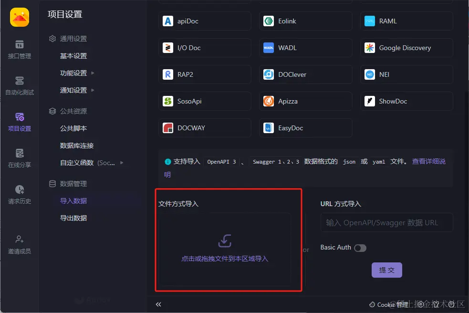Expand the 通知设置 submenu arrow
Viewport: 469px width, 313px height.
point(93,90)
